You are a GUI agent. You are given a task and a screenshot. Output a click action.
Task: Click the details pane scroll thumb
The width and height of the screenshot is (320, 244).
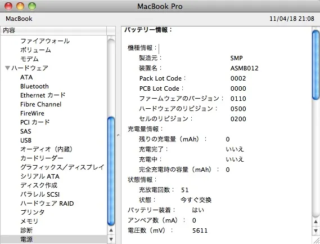tap(316, 65)
